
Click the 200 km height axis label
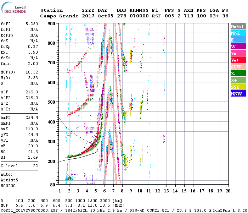coord(51,161)
